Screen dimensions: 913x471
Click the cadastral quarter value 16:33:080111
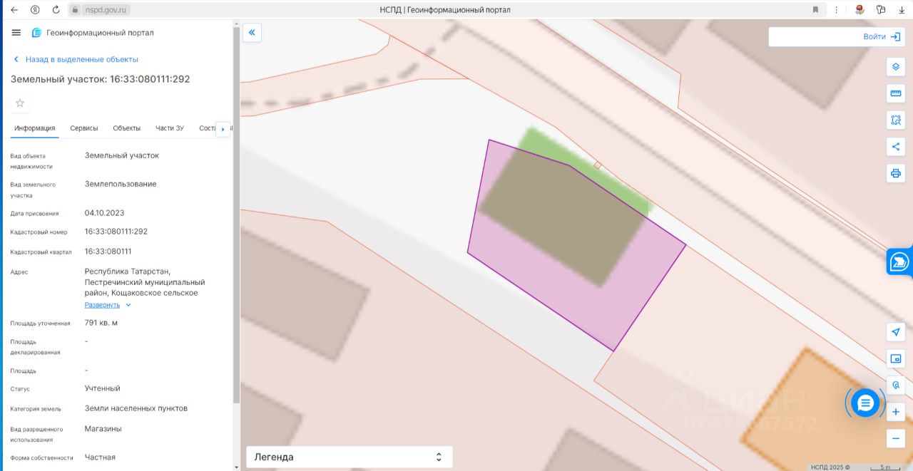pos(108,252)
